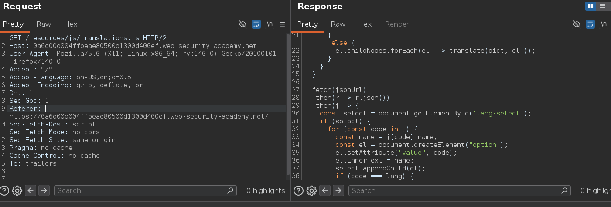Click the getElementById('lang-select') line
Image resolution: width=611 pixels, height=207 pixels.
pos(425,113)
